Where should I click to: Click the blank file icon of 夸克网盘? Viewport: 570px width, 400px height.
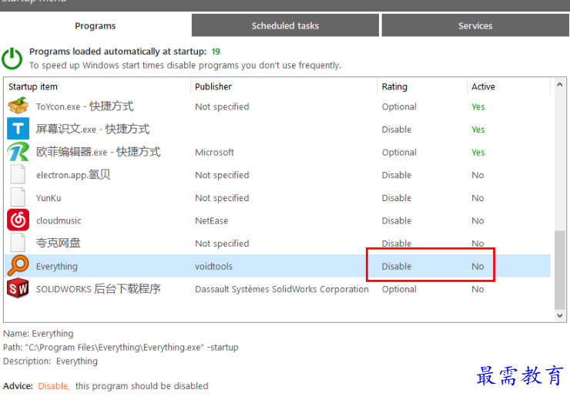point(18,243)
